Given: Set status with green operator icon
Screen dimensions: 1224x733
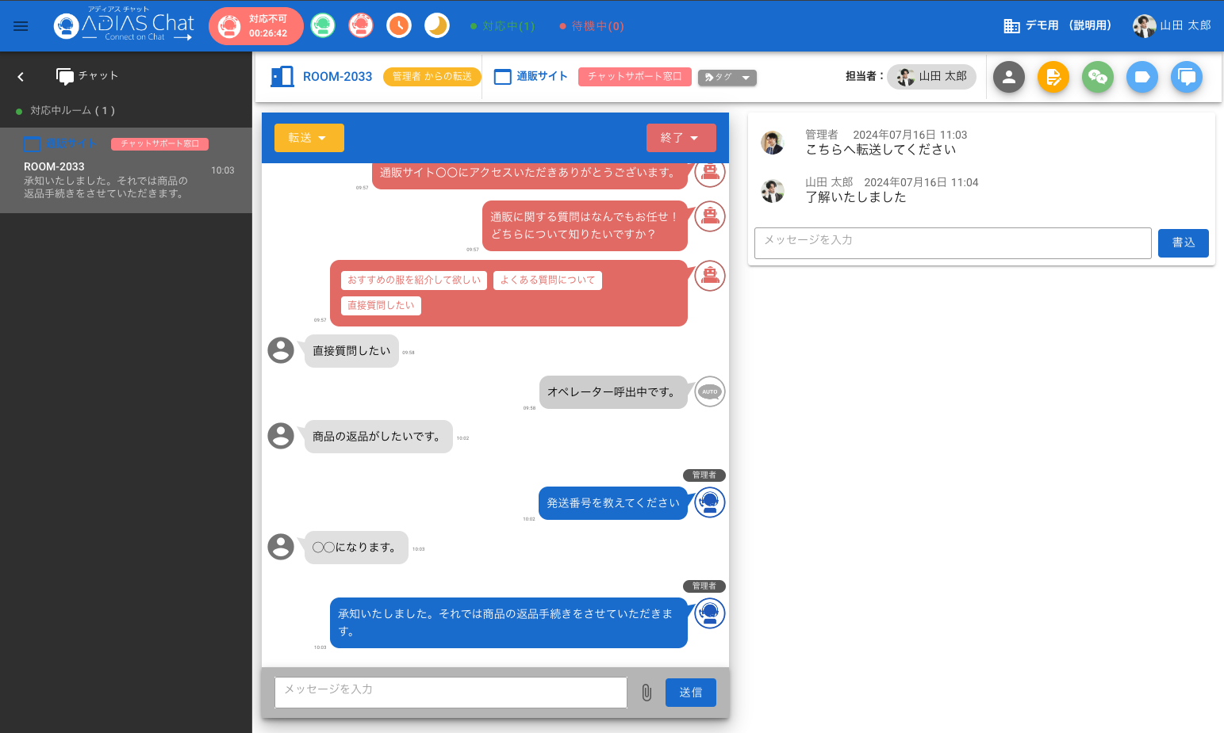Looking at the screenshot, I should click(x=323, y=26).
